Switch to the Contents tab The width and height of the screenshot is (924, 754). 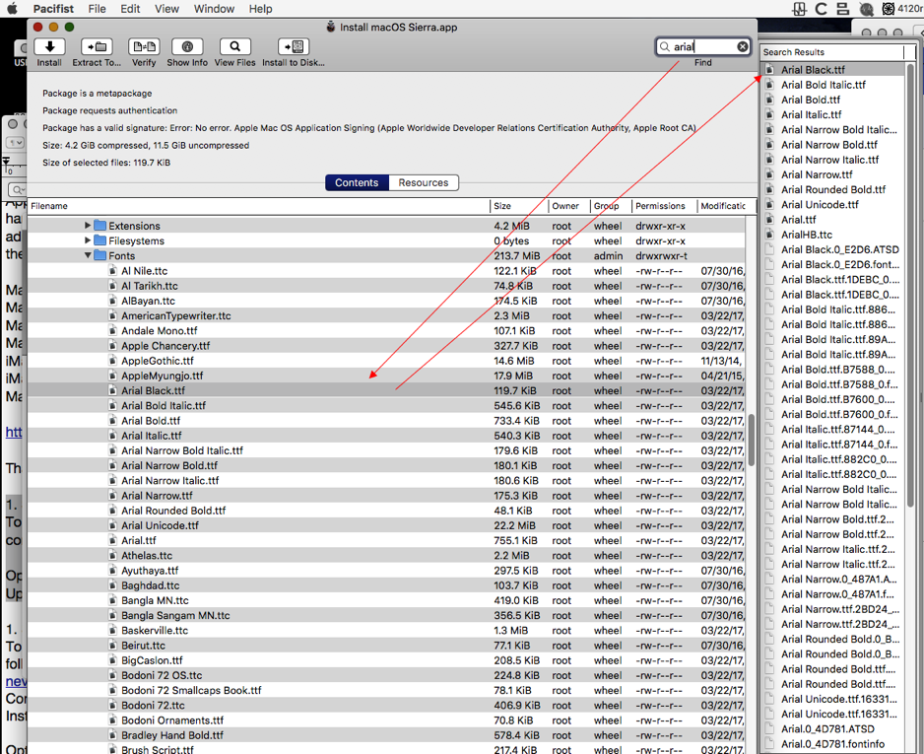click(357, 182)
